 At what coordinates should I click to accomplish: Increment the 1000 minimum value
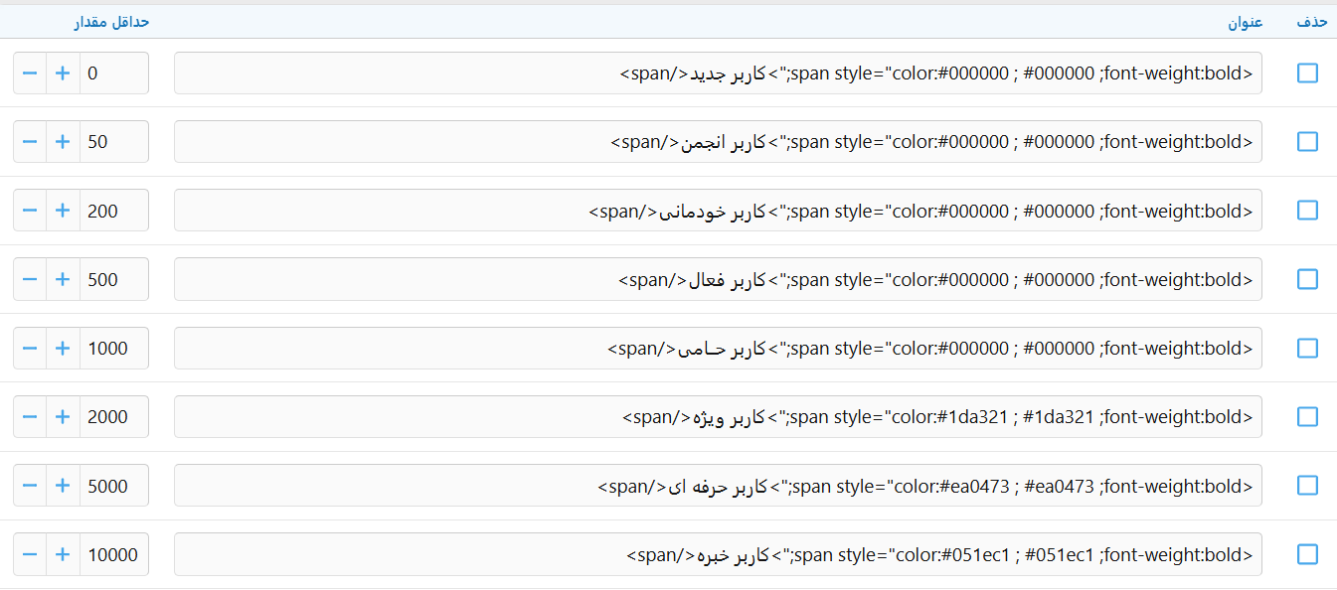(x=63, y=348)
